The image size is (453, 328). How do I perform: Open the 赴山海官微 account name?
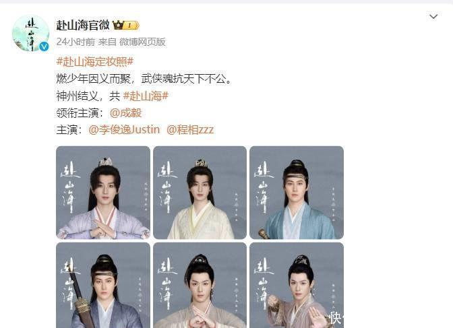tap(83, 26)
